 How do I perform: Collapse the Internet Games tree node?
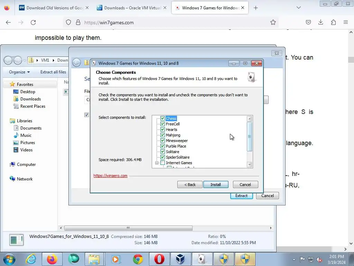[x=157, y=163]
